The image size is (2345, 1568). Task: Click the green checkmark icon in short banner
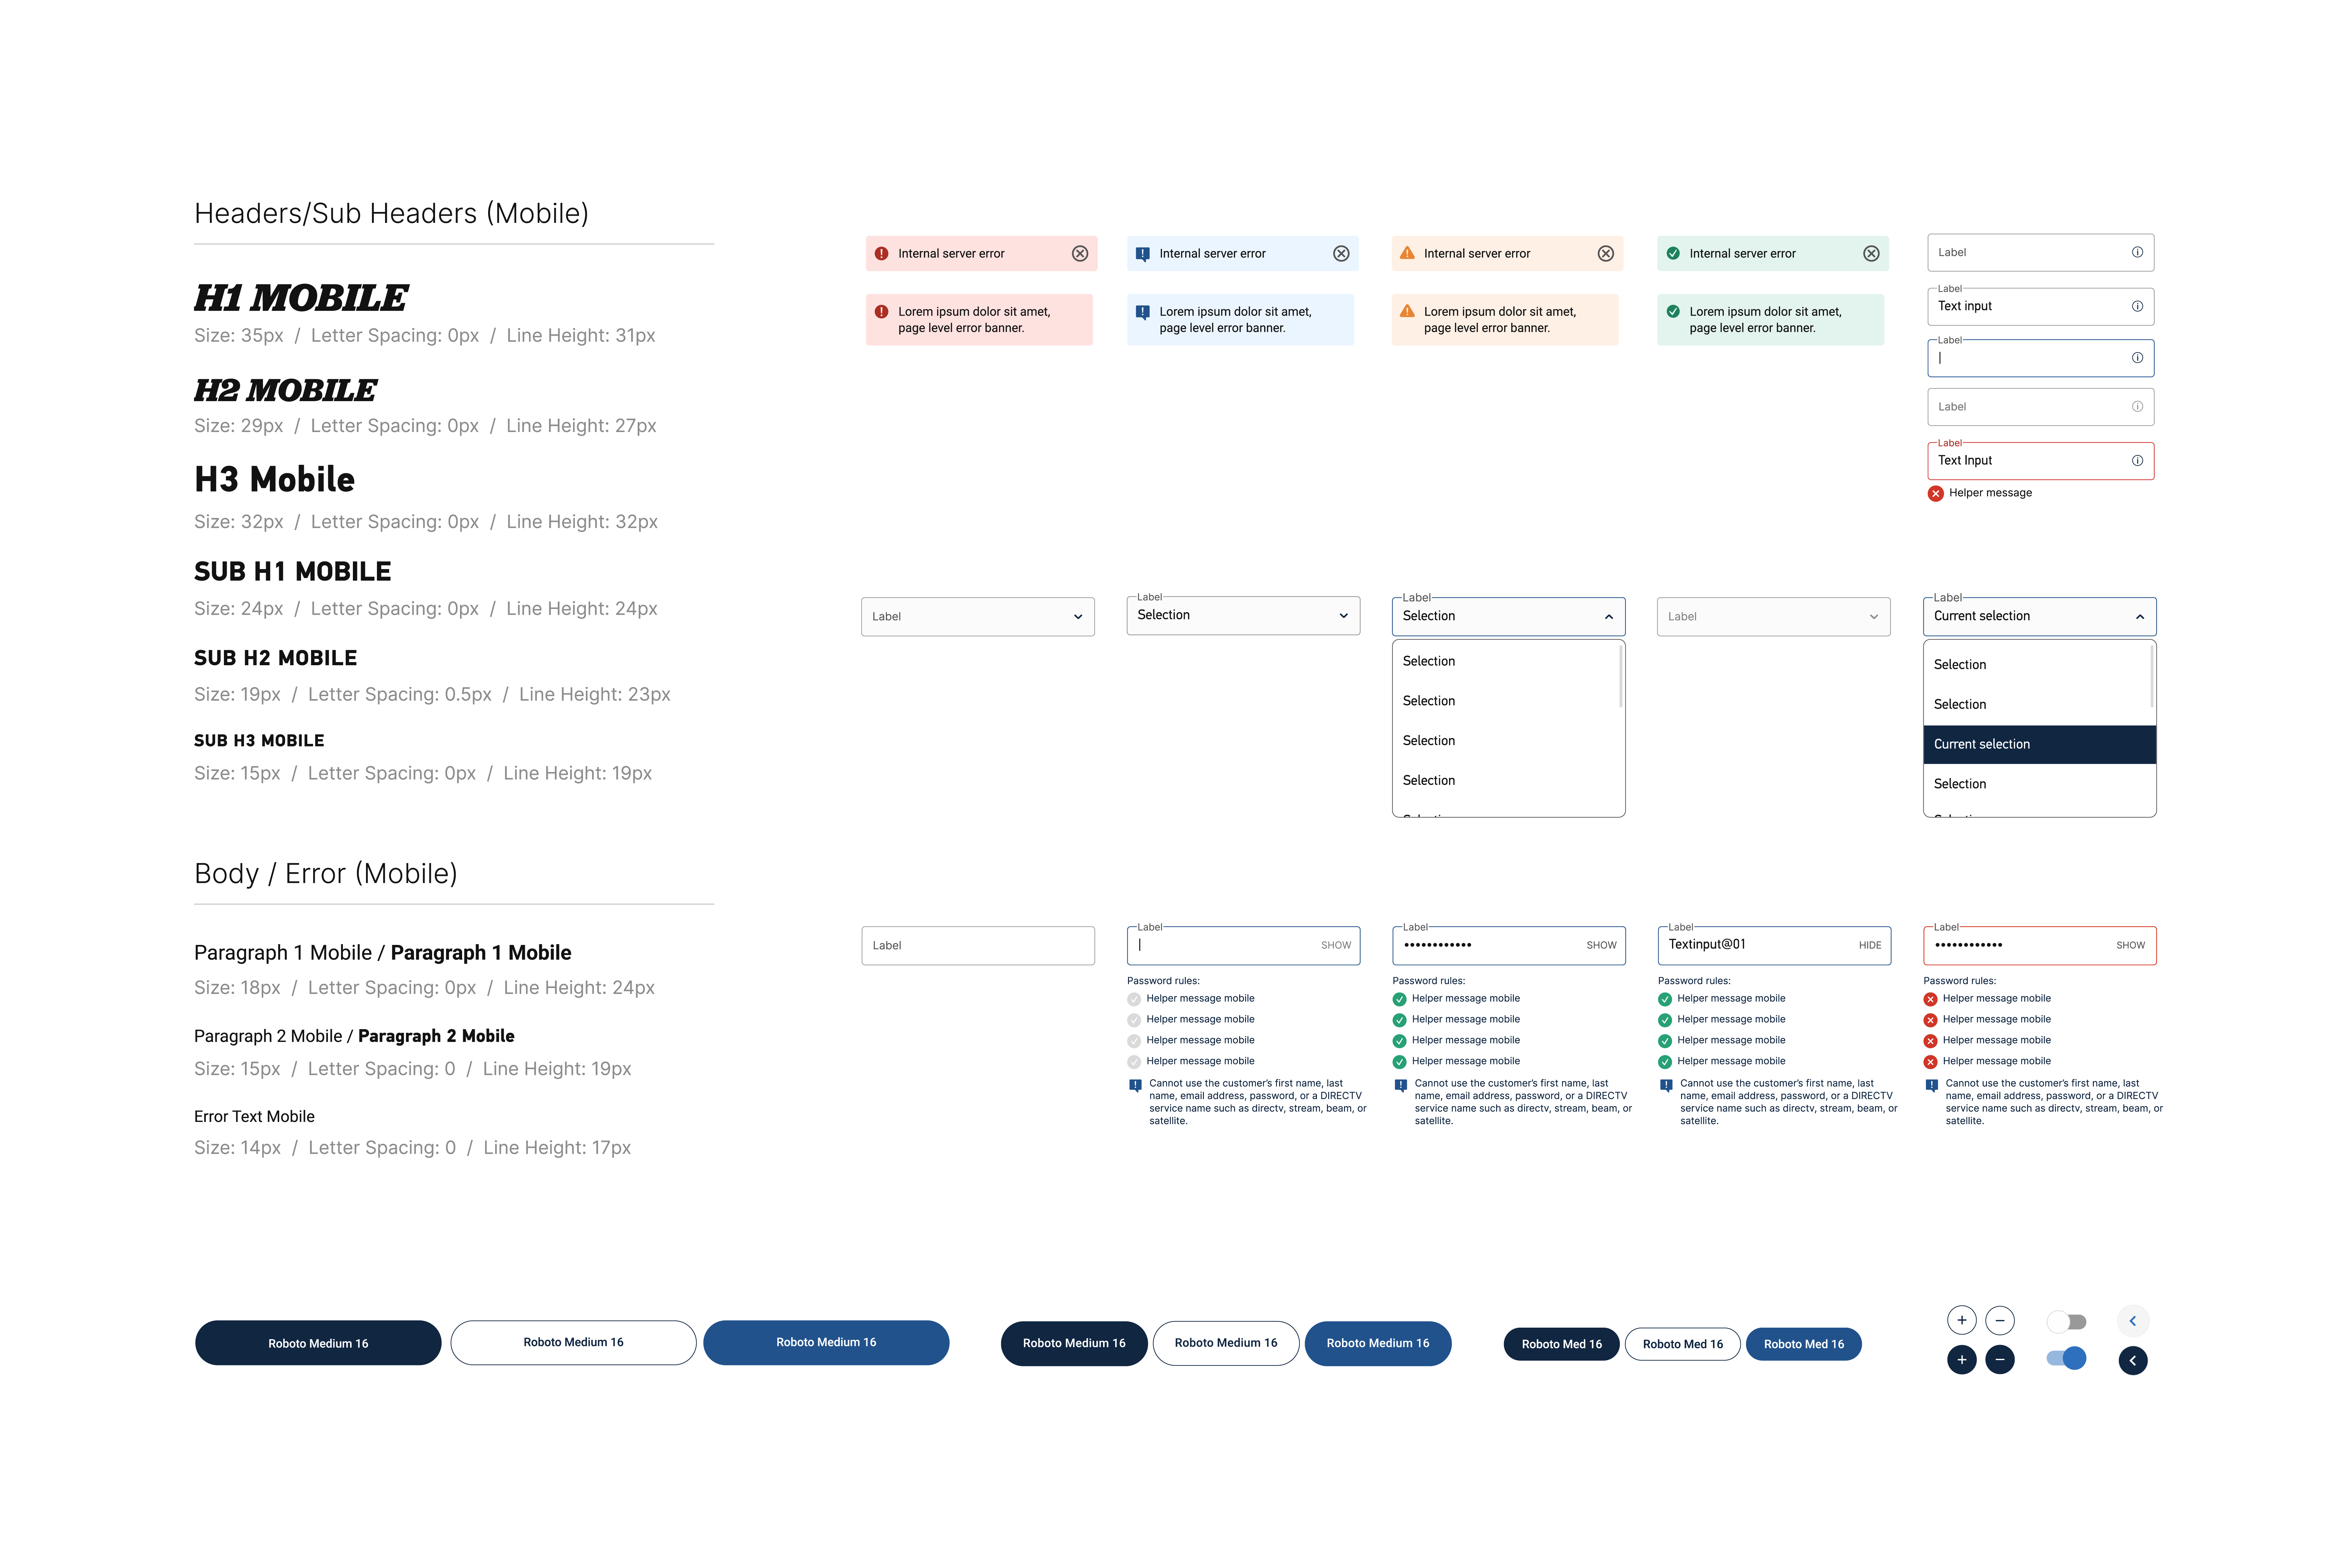click(x=1673, y=254)
